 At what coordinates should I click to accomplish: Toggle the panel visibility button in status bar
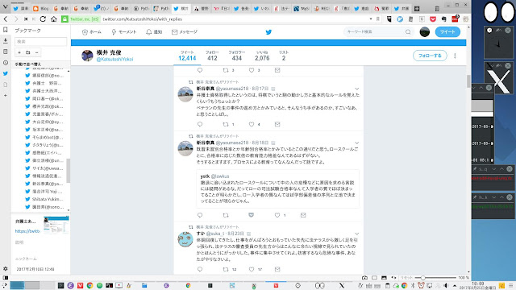point(6,278)
